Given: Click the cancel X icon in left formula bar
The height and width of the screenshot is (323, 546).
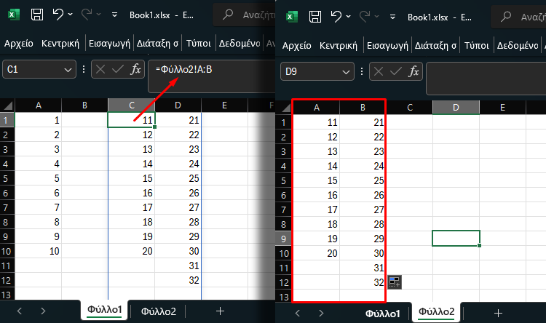Looking at the screenshot, I should 100,69.
